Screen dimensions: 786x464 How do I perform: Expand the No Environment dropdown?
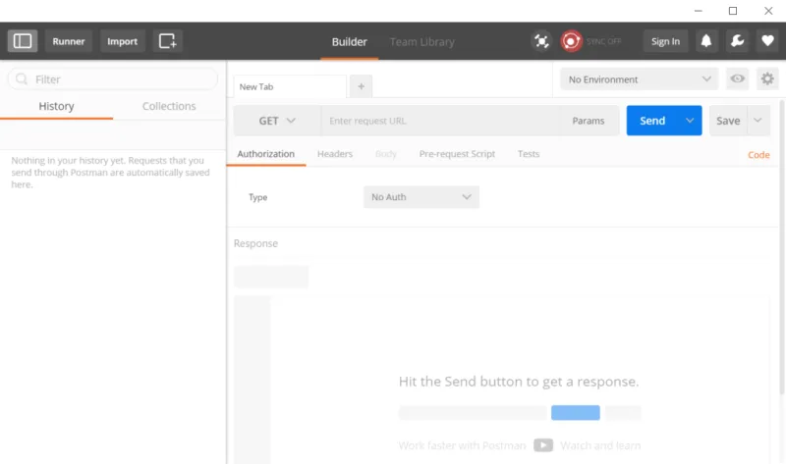click(639, 79)
